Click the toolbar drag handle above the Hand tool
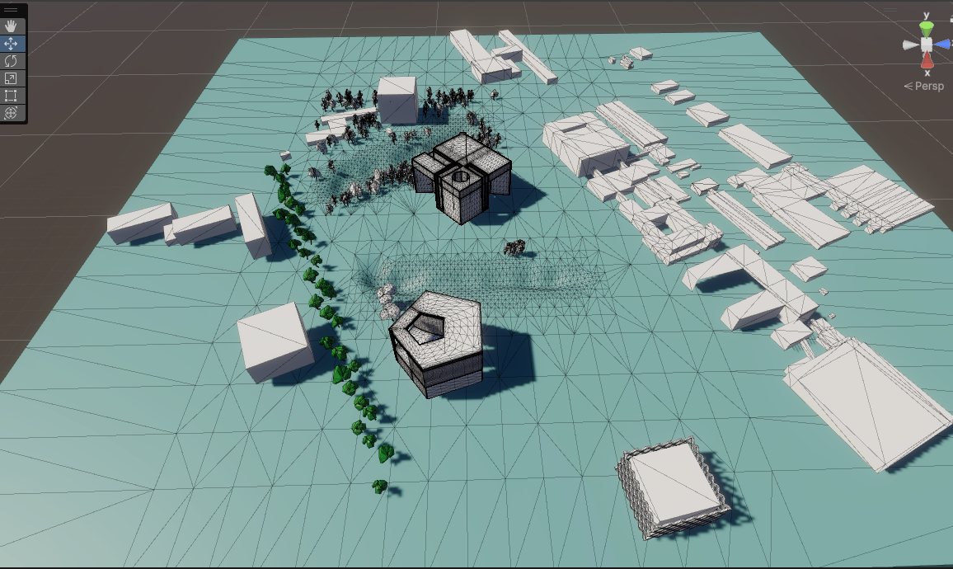Image resolution: width=953 pixels, height=569 pixels. pos(11,9)
